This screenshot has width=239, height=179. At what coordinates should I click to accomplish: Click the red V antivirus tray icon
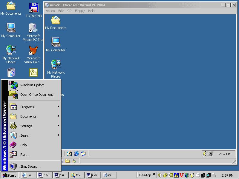tap(181, 175)
